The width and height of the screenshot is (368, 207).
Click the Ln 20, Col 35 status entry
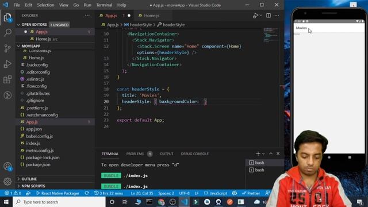point(142,193)
